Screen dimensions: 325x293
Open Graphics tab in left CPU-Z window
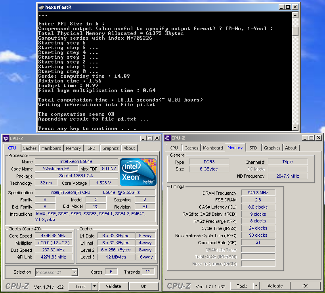pos(111,148)
